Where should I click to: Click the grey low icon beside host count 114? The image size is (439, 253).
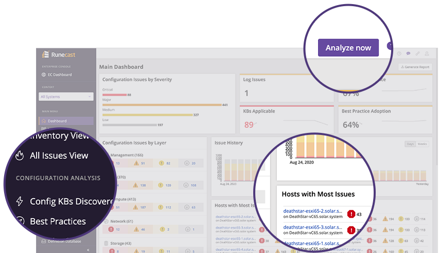[416, 219]
